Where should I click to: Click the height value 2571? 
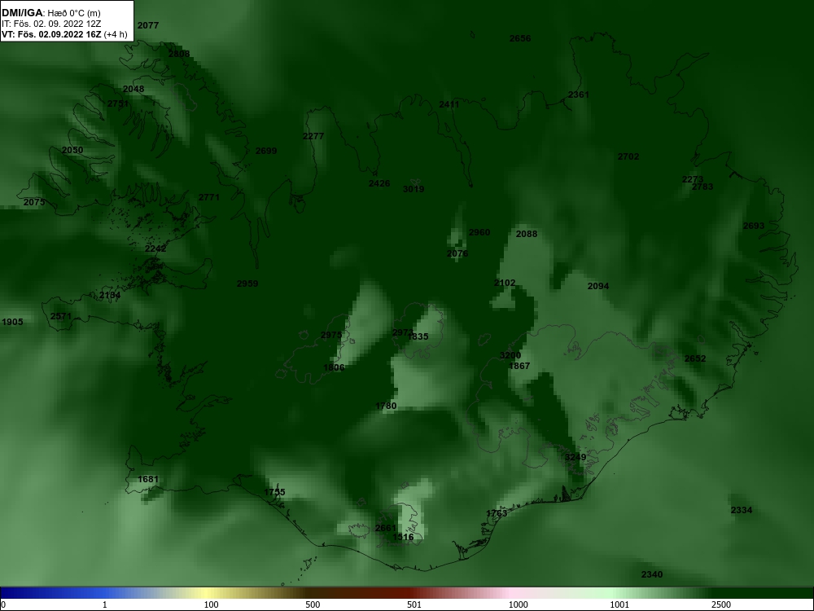tap(61, 316)
